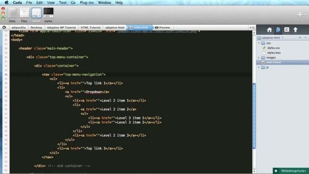Click the end container comment line
Image resolution: width=309 pixels, height=174 pixels.
[62, 166]
